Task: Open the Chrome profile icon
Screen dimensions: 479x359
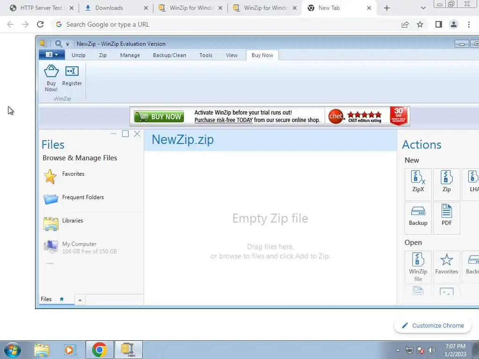Action: (x=454, y=24)
